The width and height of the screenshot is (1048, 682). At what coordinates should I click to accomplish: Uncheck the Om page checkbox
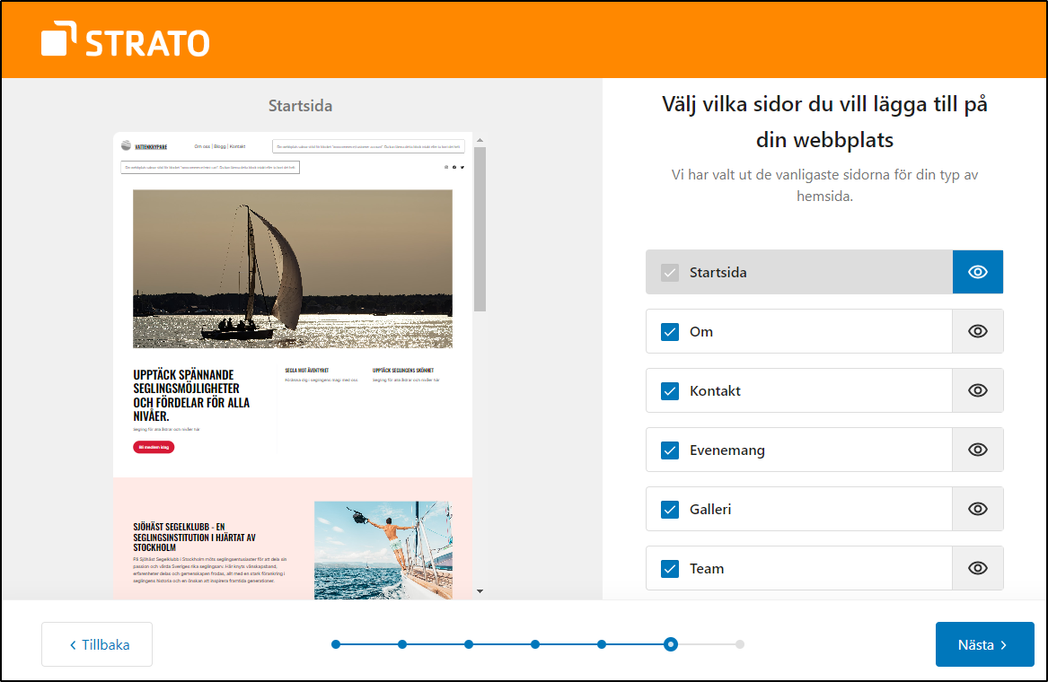(x=669, y=331)
